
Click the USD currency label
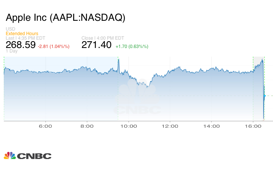click(11, 29)
